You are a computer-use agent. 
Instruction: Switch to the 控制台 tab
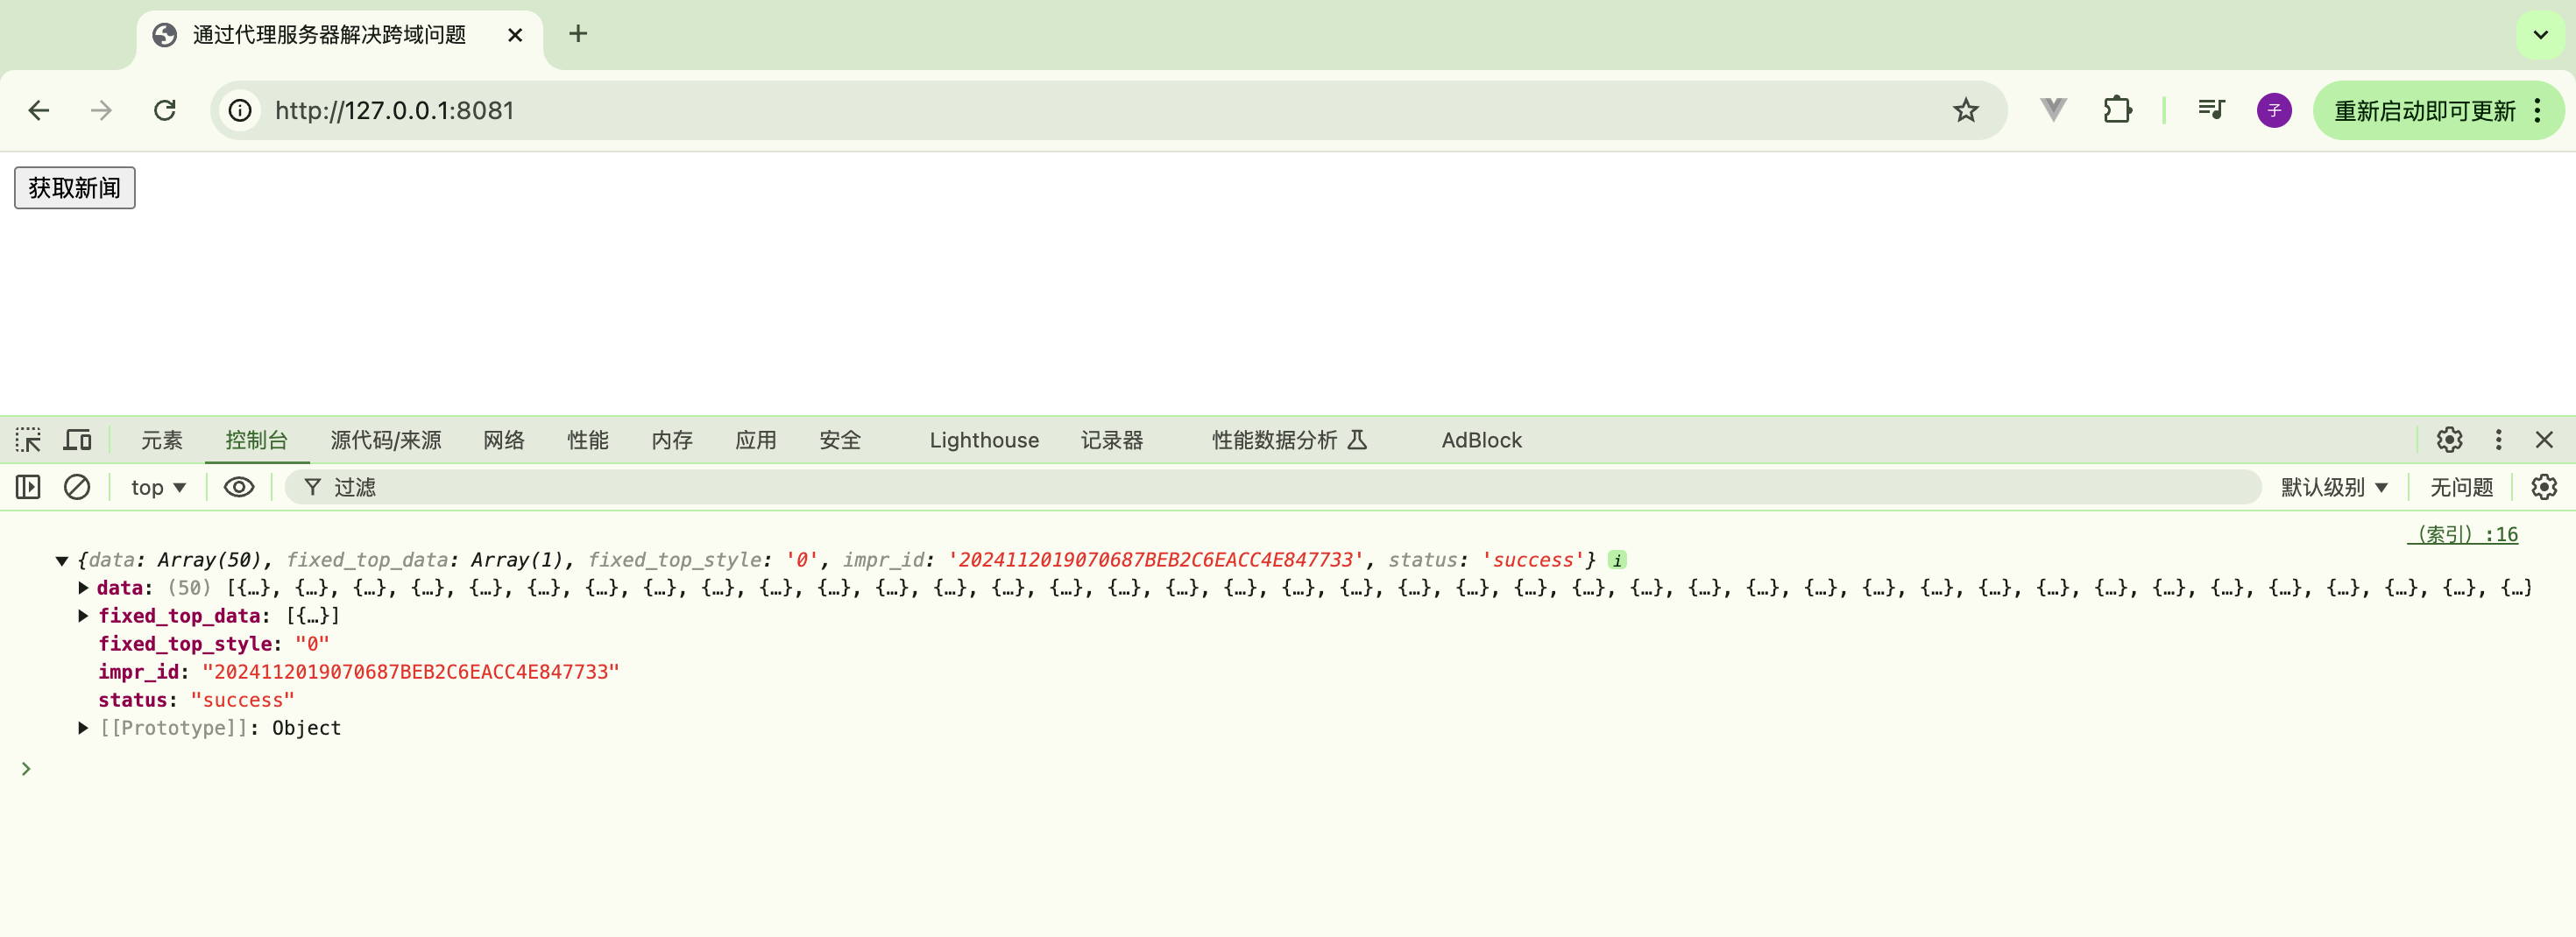(x=257, y=440)
